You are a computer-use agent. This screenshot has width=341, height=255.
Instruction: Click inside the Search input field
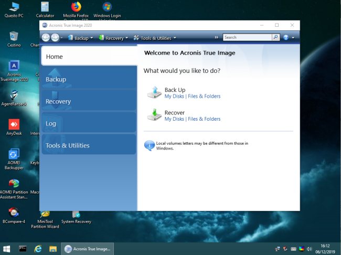247,37
